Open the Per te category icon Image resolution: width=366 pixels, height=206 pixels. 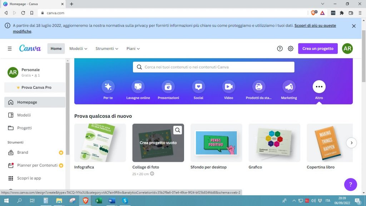pyautogui.click(x=108, y=87)
